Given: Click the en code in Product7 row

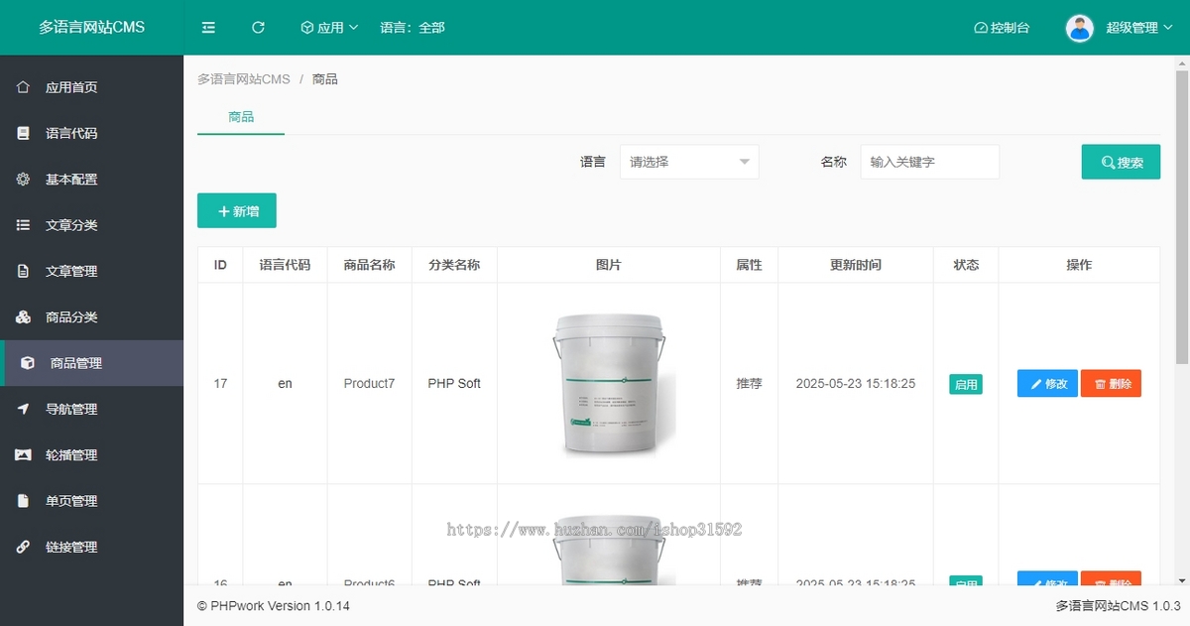Looking at the screenshot, I should [x=285, y=383].
